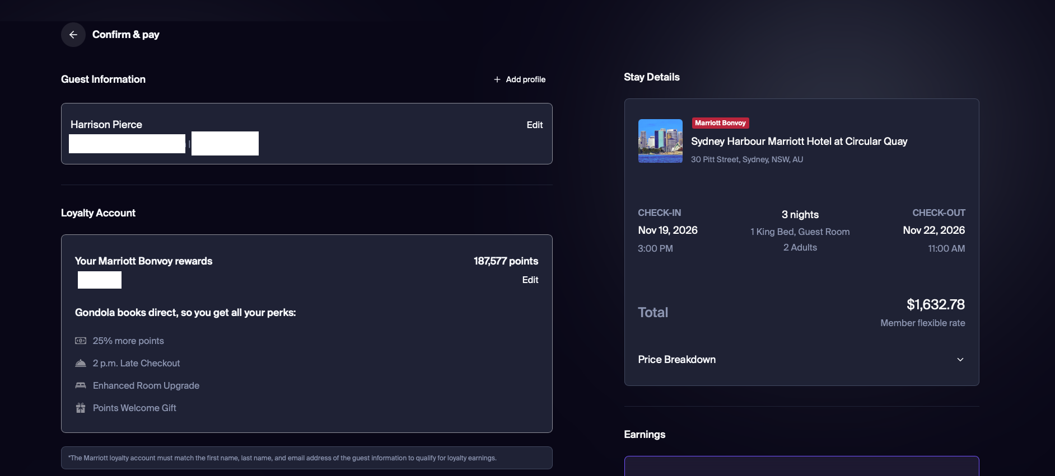Viewport: 1055px width, 476px height.
Task: Select the guest name Harrison Pierce
Action: [106, 125]
